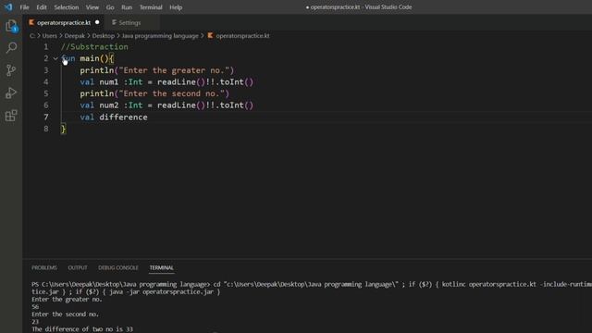Click the C: breadcrumb segment
This screenshot has width=592, height=333.
tap(32, 36)
